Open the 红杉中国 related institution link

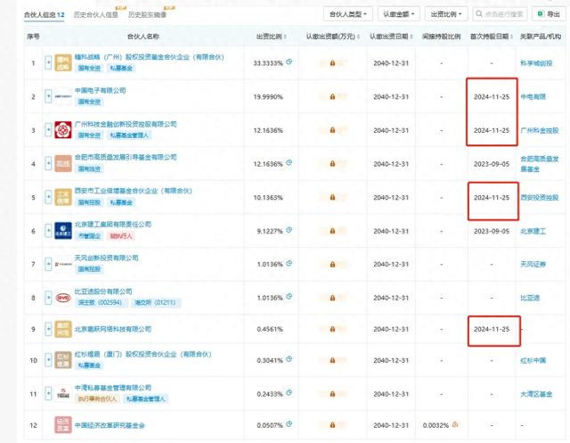533,360
